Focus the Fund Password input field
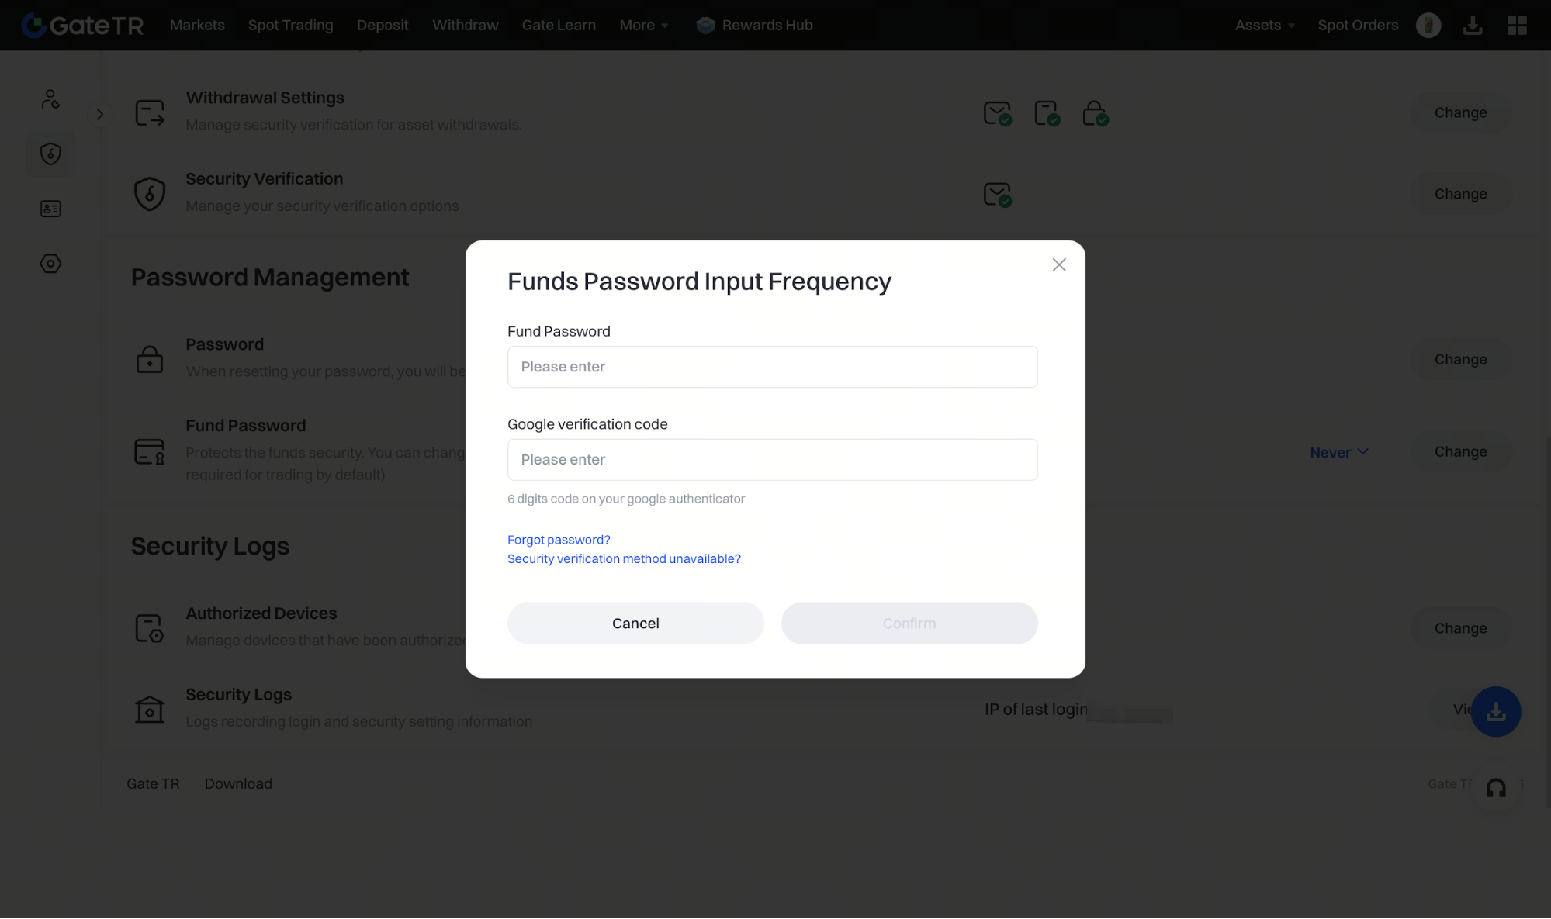 pos(772,367)
